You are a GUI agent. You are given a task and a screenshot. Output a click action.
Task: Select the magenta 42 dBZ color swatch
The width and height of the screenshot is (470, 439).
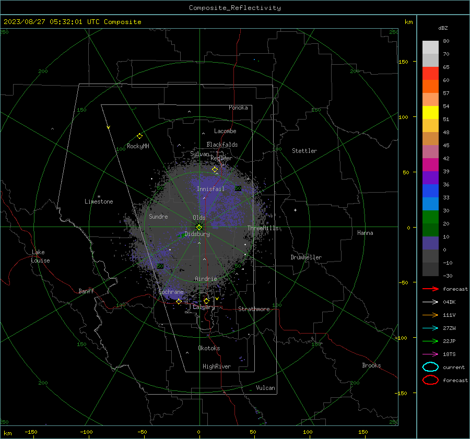point(430,164)
